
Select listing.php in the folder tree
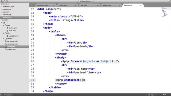point(11,47)
